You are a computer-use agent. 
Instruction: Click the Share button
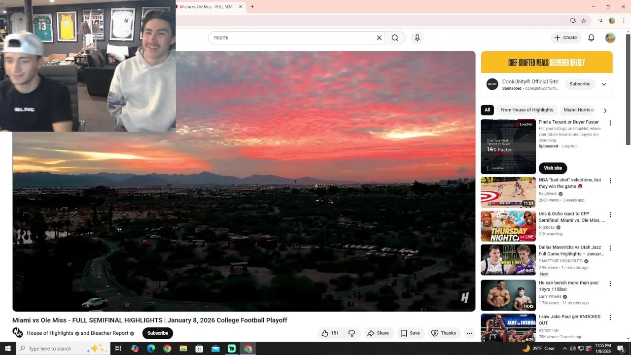378,333
